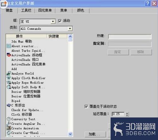Click the C 形挤出 icon
Viewport: 158px width, 140px height.
[9, 105]
